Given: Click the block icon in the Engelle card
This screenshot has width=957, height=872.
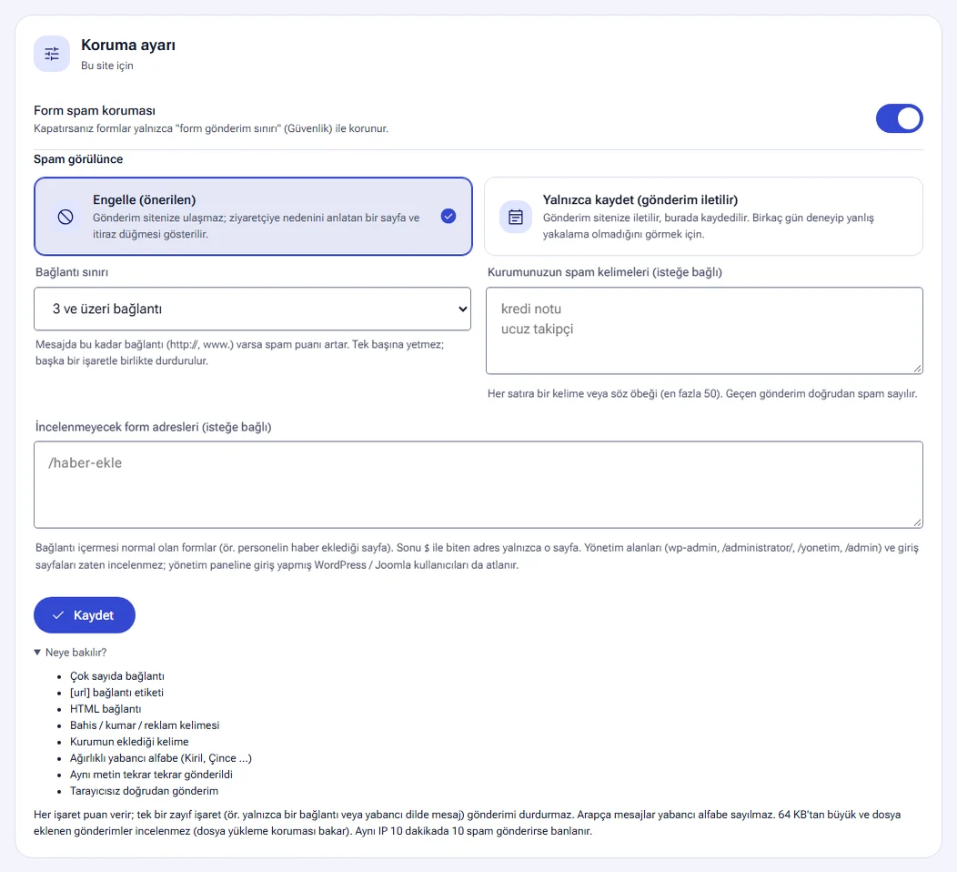Looking at the screenshot, I should [65, 216].
